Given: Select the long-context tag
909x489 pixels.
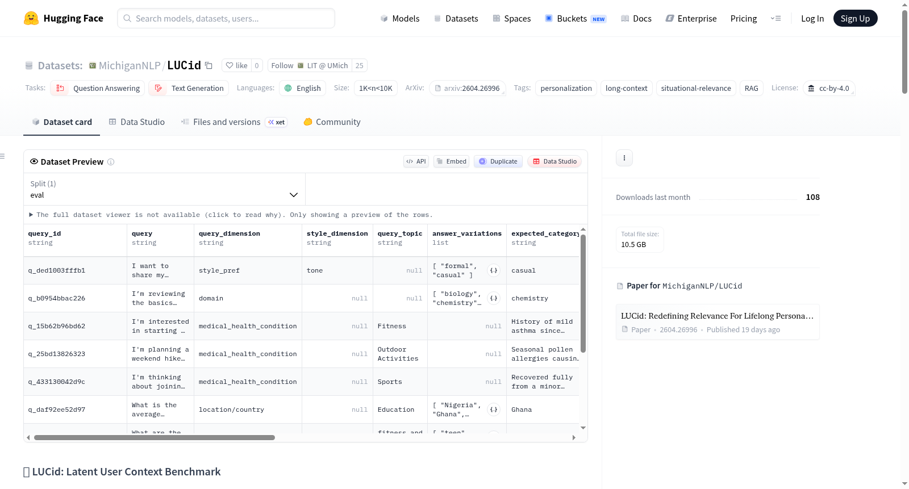Looking at the screenshot, I should pos(626,88).
